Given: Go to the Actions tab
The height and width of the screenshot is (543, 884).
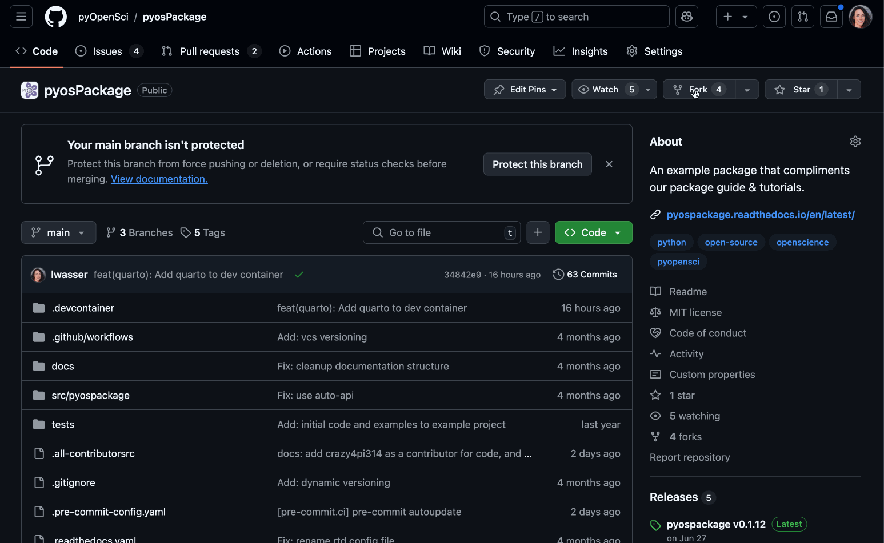Looking at the screenshot, I should [x=305, y=51].
